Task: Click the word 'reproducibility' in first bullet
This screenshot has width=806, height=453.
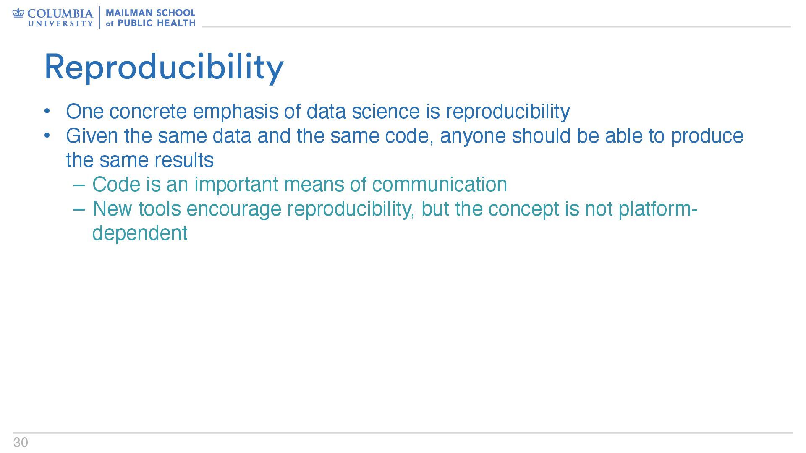Action: (508, 112)
